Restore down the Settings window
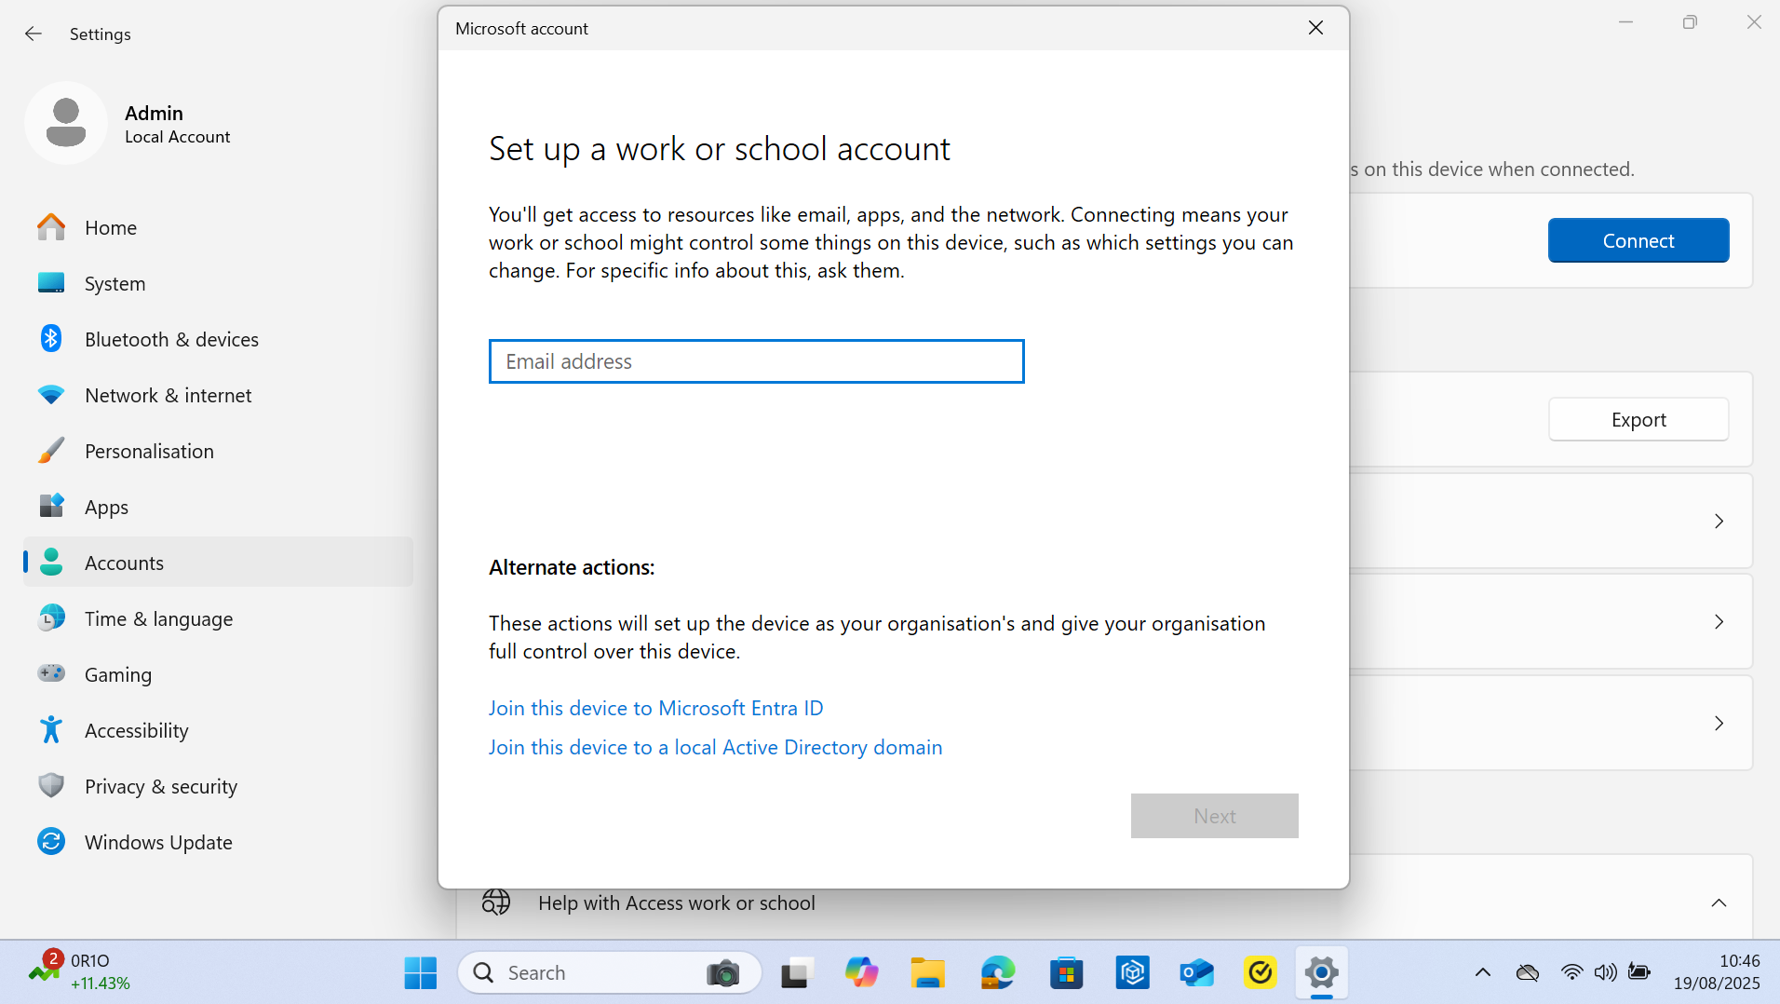 pyautogui.click(x=1690, y=22)
